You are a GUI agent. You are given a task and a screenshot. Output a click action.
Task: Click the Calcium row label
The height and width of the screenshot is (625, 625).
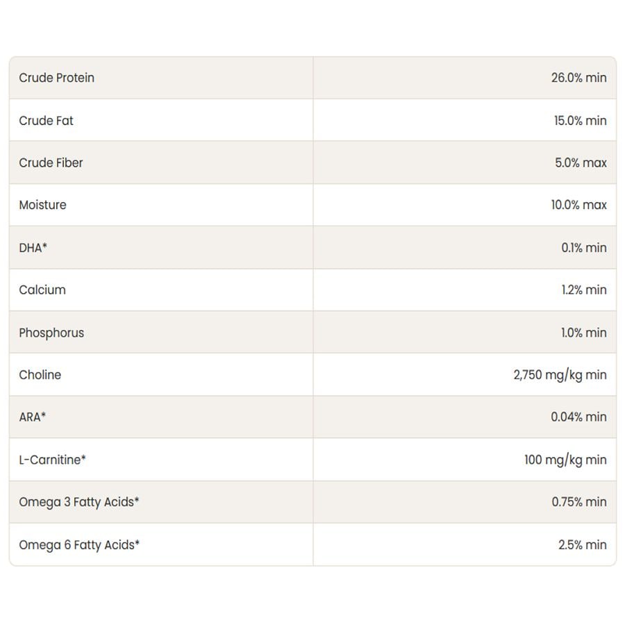(x=42, y=290)
